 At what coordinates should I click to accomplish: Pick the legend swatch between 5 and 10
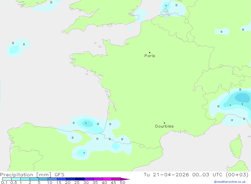(x=43, y=179)
